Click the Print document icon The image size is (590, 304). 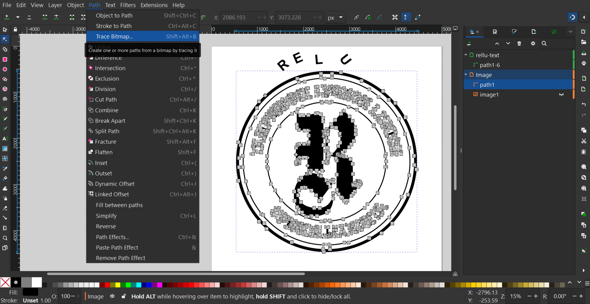click(x=584, y=63)
